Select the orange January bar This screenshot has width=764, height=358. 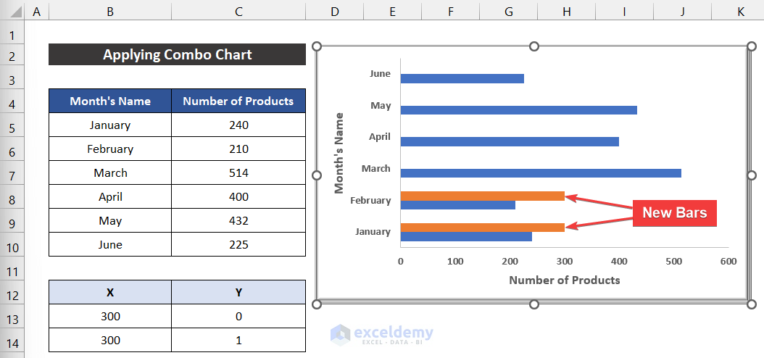482,227
